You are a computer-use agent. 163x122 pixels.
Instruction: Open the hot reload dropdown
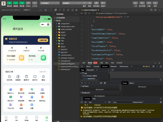tap(27, 10)
